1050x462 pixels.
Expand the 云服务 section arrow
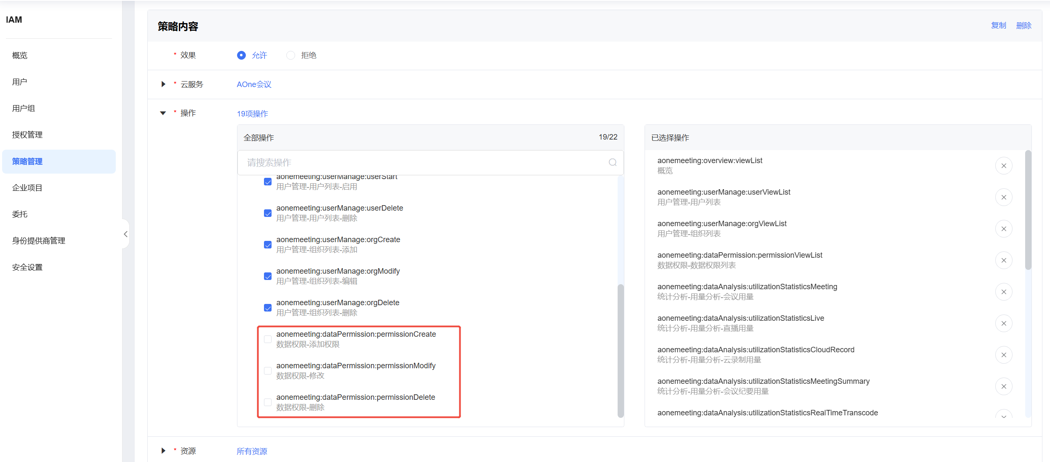pyautogui.click(x=163, y=84)
